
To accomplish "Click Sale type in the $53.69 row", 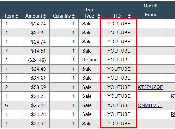I will 87,87.
